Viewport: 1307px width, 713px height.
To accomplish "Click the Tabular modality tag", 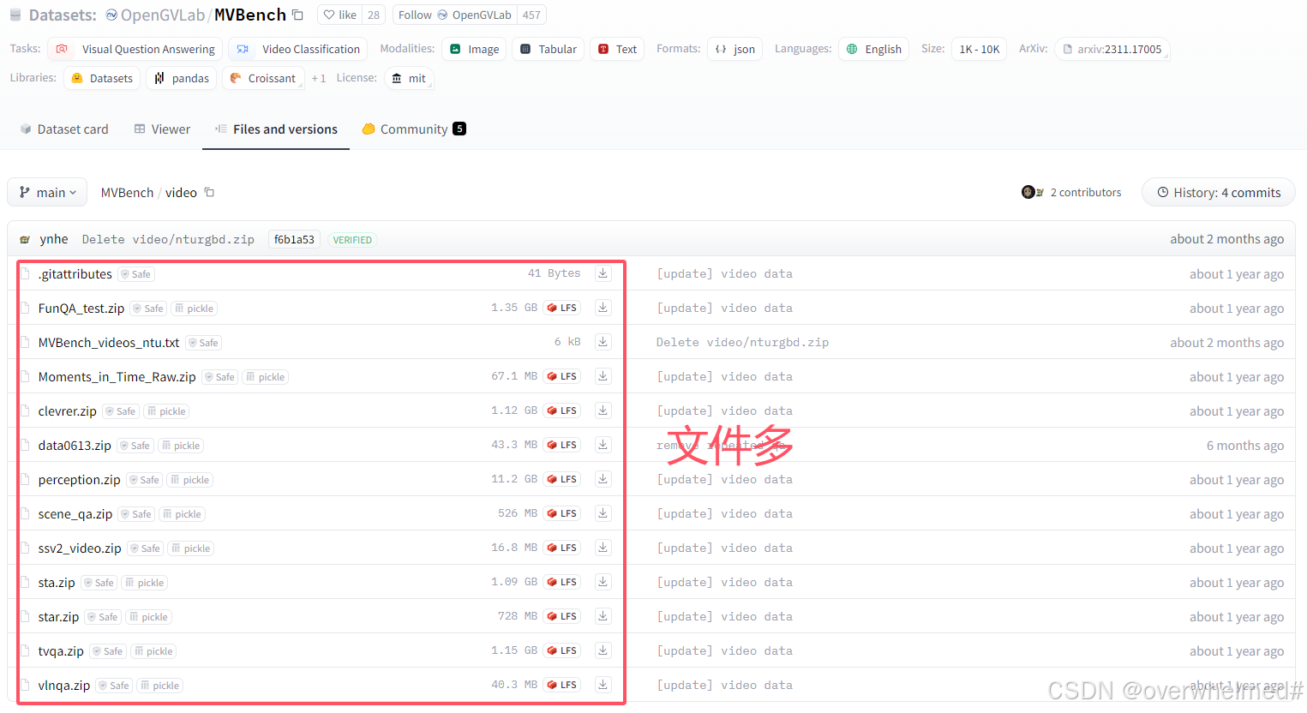I will click(549, 49).
